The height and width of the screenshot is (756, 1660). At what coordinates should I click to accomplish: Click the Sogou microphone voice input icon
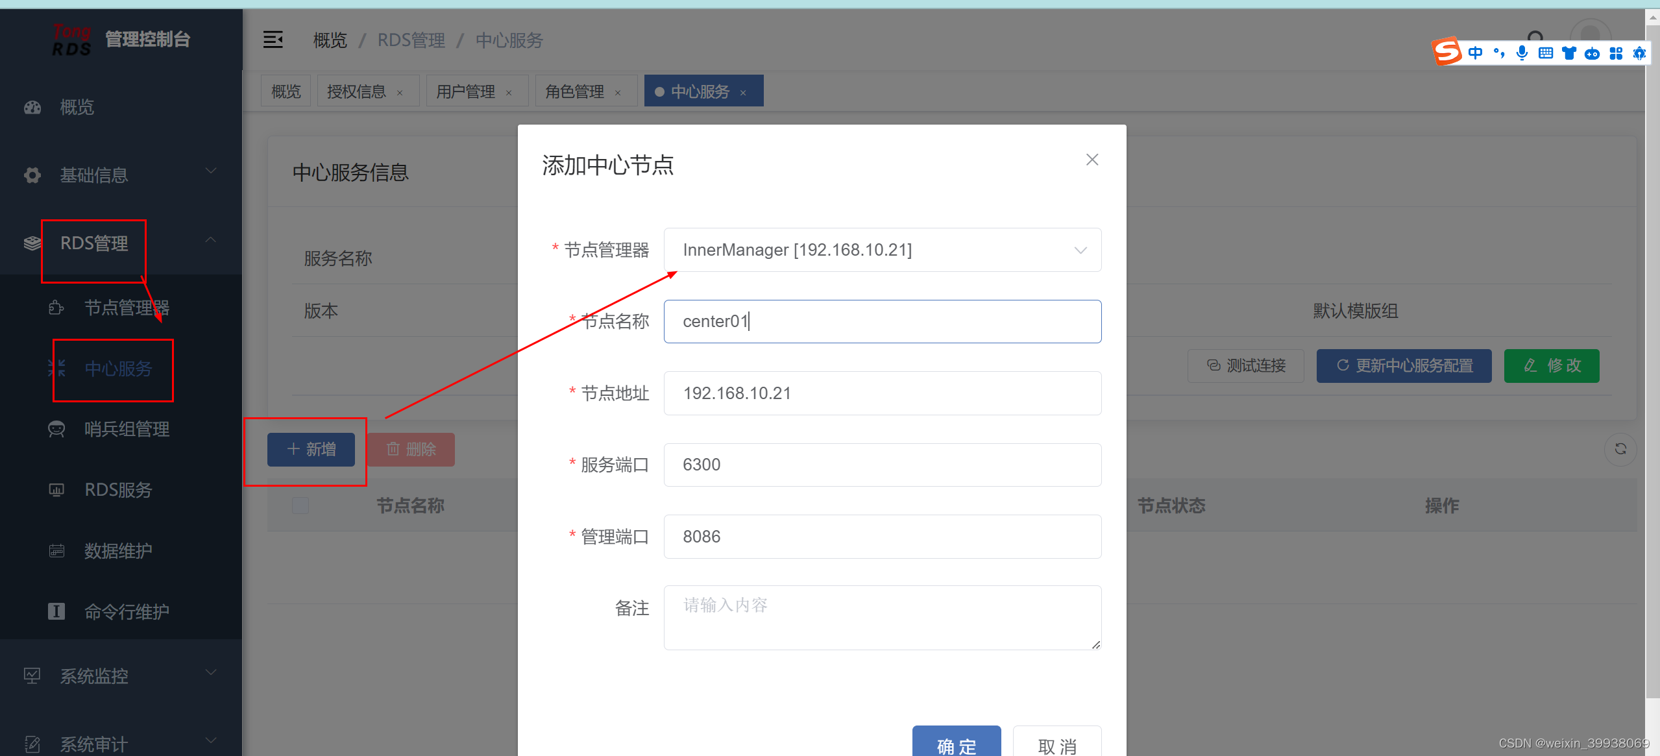[x=1522, y=53]
